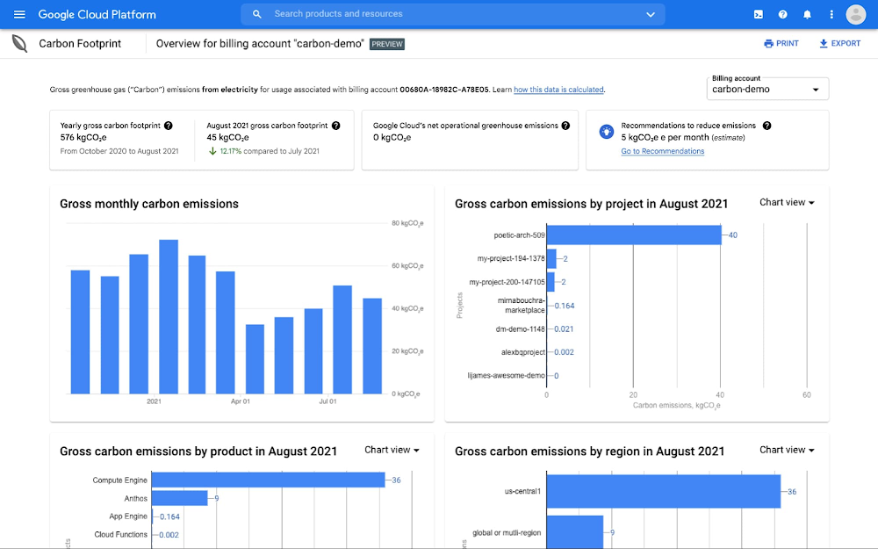This screenshot has height=549, width=878.
Task: Open the help question mark icon
Action: [x=782, y=15]
